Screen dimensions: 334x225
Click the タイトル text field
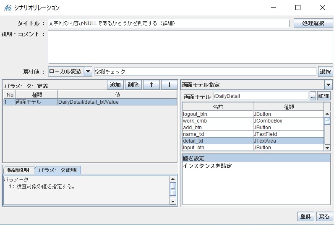click(168, 23)
